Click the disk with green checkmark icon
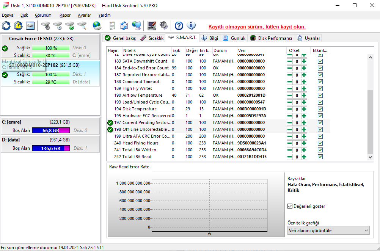The image size is (380, 251). point(70,26)
